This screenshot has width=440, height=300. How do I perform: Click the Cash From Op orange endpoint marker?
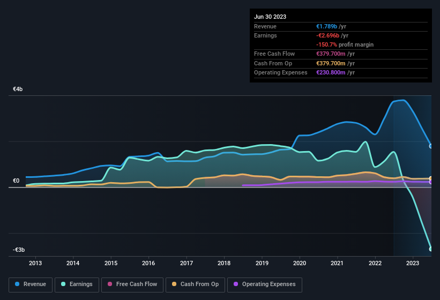pos(431,178)
